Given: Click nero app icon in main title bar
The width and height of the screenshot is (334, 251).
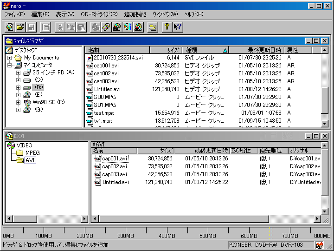Looking at the screenshot, I should click(x=6, y=6).
